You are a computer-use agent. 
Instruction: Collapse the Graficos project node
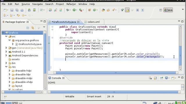click(x=3, y=33)
